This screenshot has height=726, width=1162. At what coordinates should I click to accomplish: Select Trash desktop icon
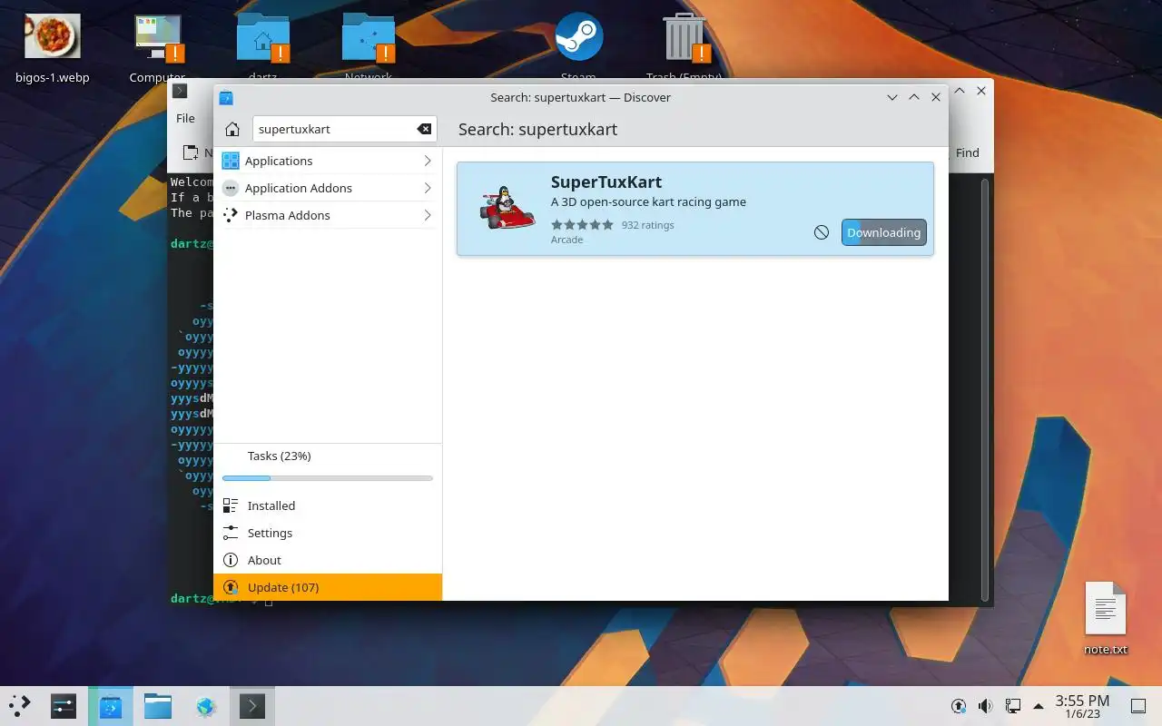[x=684, y=48]
